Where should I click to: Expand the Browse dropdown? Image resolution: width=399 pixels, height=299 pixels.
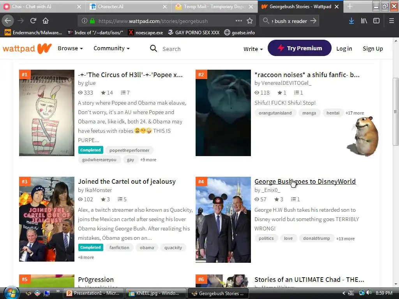[70, 48]
